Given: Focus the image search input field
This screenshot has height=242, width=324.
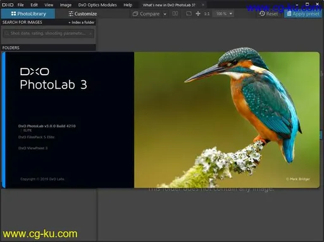Looking at the screenshot, I should click(x=48, y=33).
